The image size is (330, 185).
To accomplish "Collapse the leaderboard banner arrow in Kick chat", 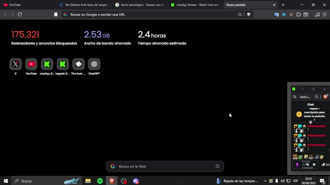I will 311,122.
